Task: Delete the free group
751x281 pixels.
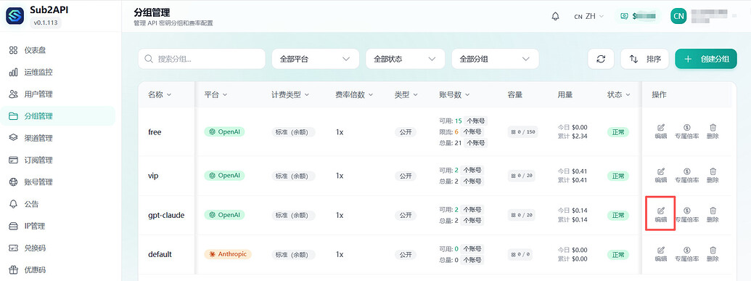Action: point(713,131)
